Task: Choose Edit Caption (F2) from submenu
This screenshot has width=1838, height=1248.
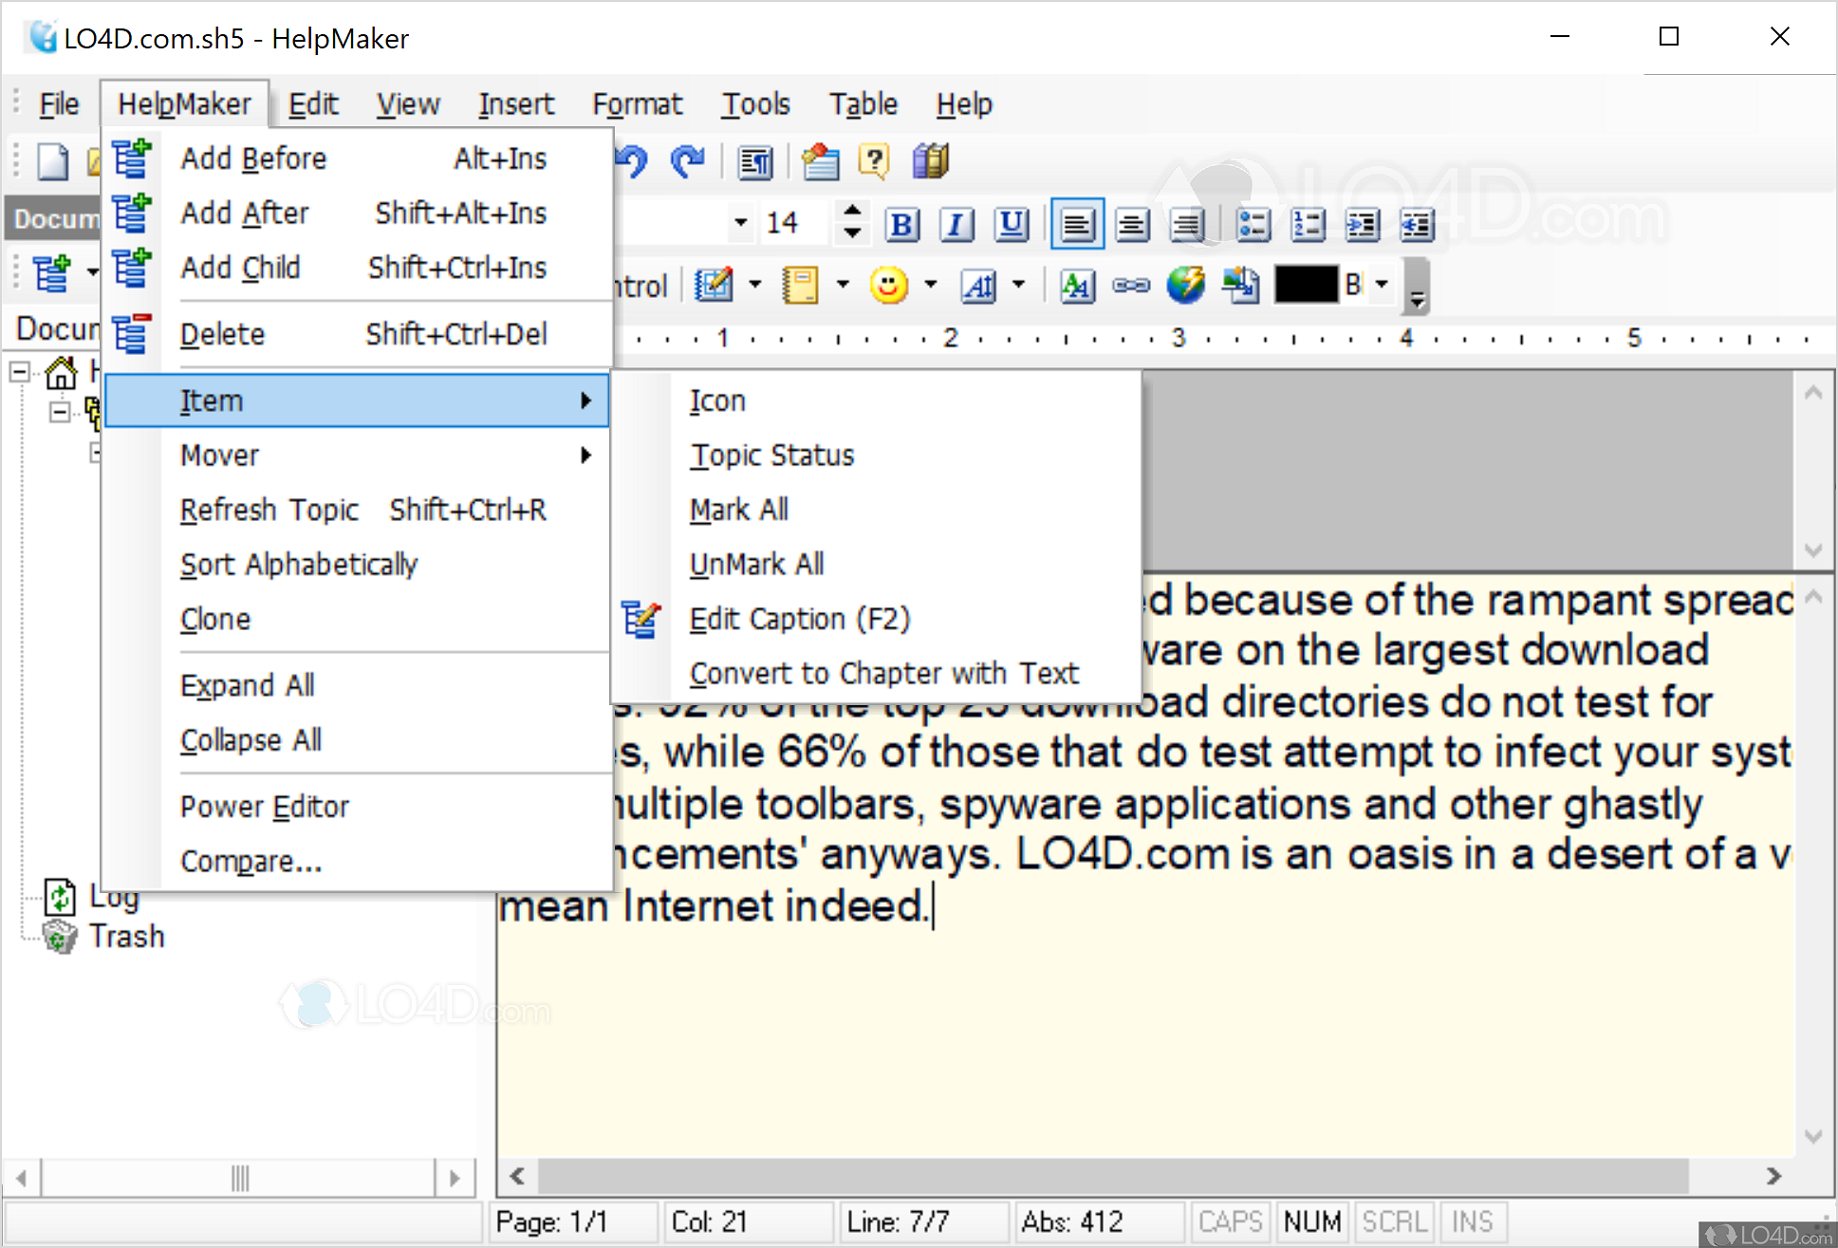Action: coord(799,619)
